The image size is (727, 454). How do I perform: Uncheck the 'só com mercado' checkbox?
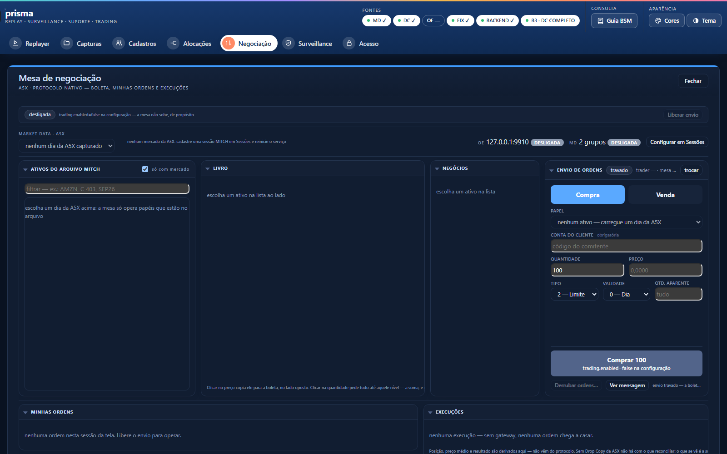click(145, 169)
